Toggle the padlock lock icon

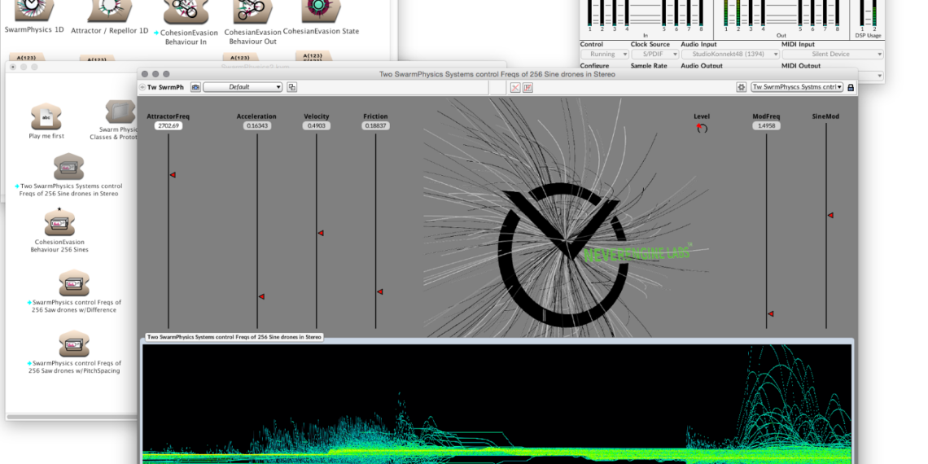pyautogui.click(x=851, y=87)
